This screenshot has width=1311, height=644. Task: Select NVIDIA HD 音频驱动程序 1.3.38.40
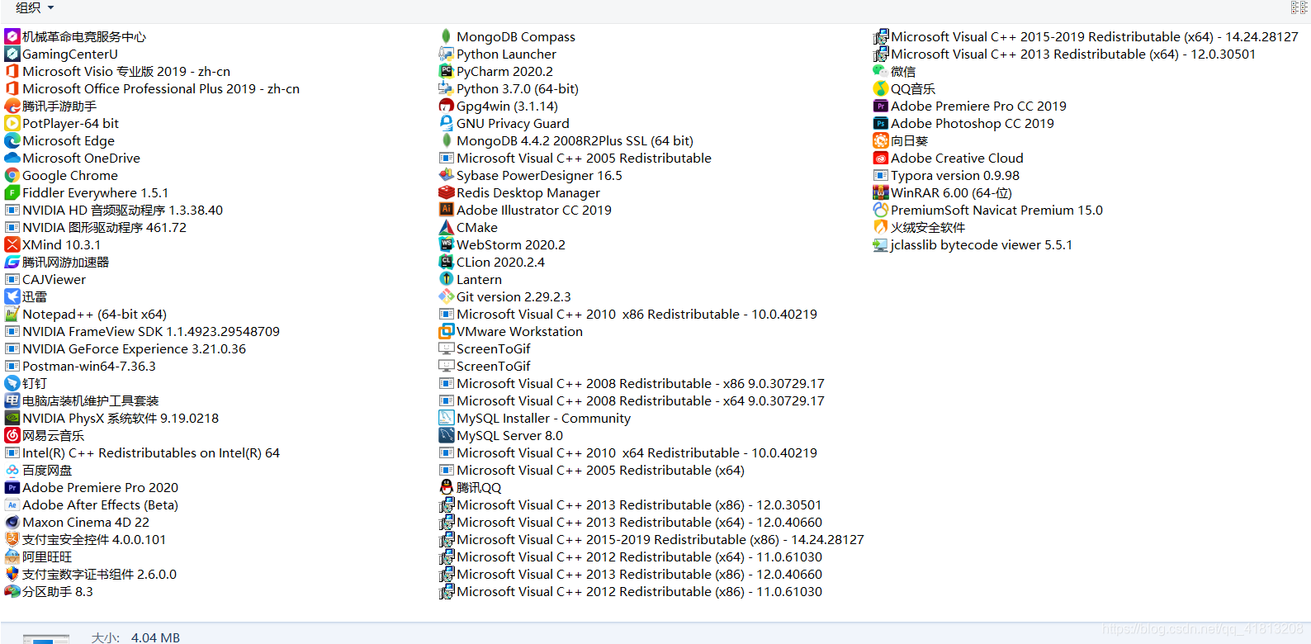tap(114, 210)
